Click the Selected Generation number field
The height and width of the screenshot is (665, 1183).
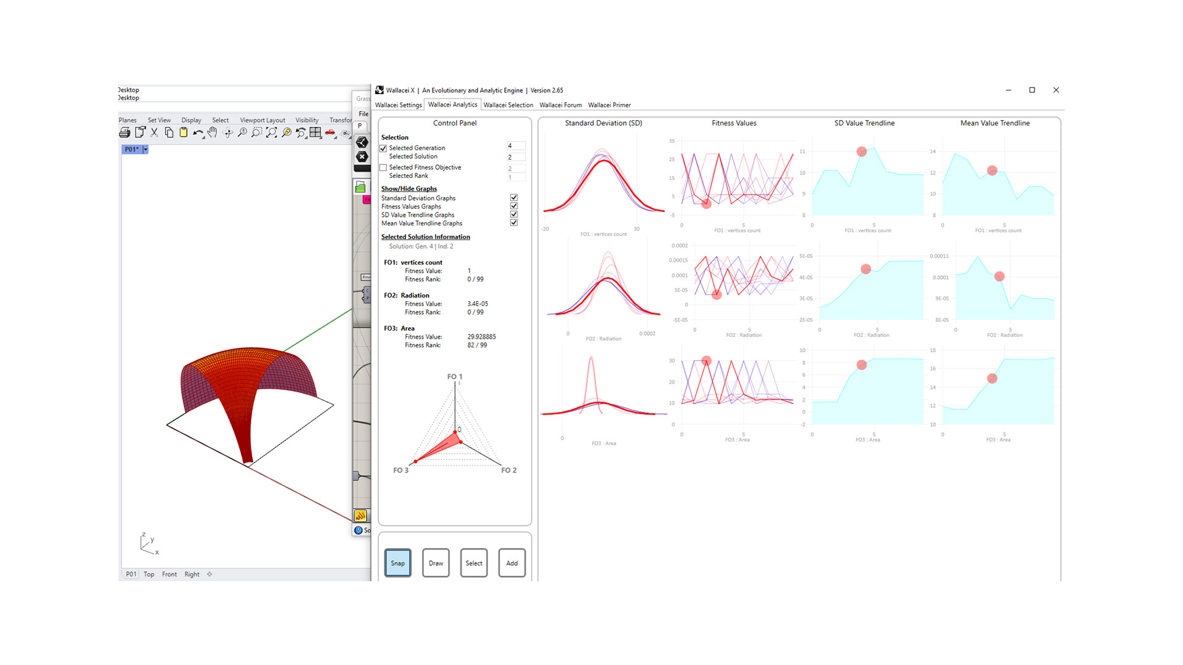(515, 146)
